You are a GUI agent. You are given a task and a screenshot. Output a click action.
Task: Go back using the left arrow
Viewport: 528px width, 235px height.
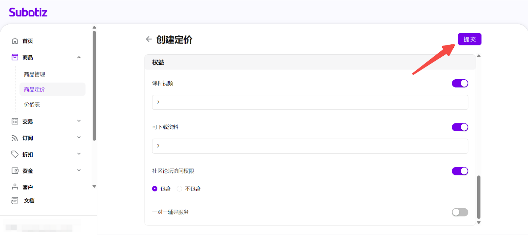[149, 39]
